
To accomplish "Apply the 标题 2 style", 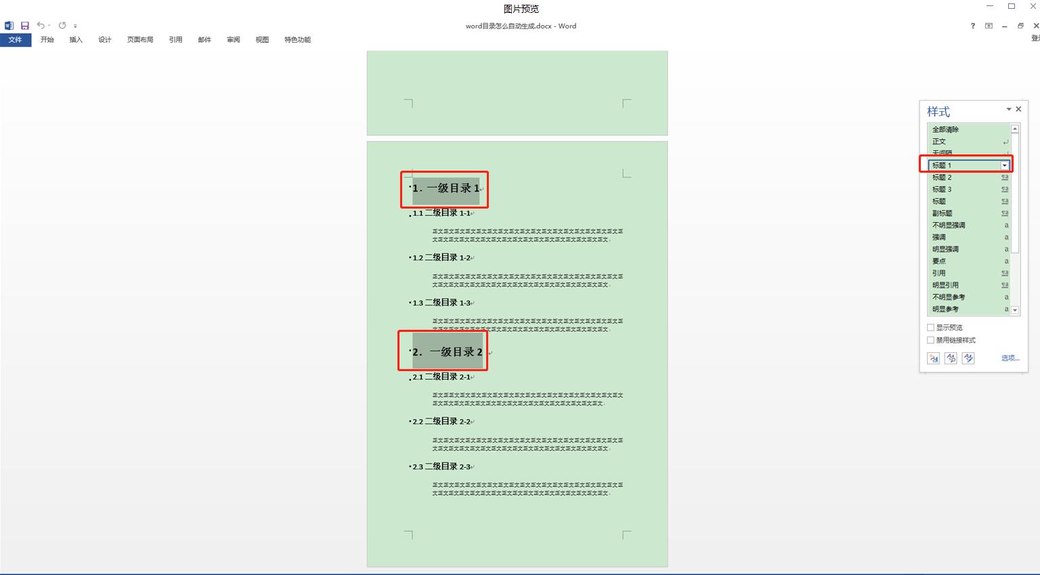I will coord(968,177).
